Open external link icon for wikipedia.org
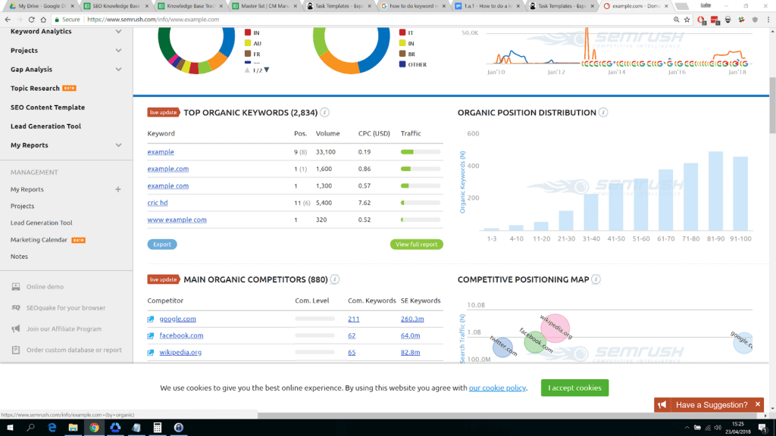This screenshot has width=776, height=436. (x=151, y=353)
